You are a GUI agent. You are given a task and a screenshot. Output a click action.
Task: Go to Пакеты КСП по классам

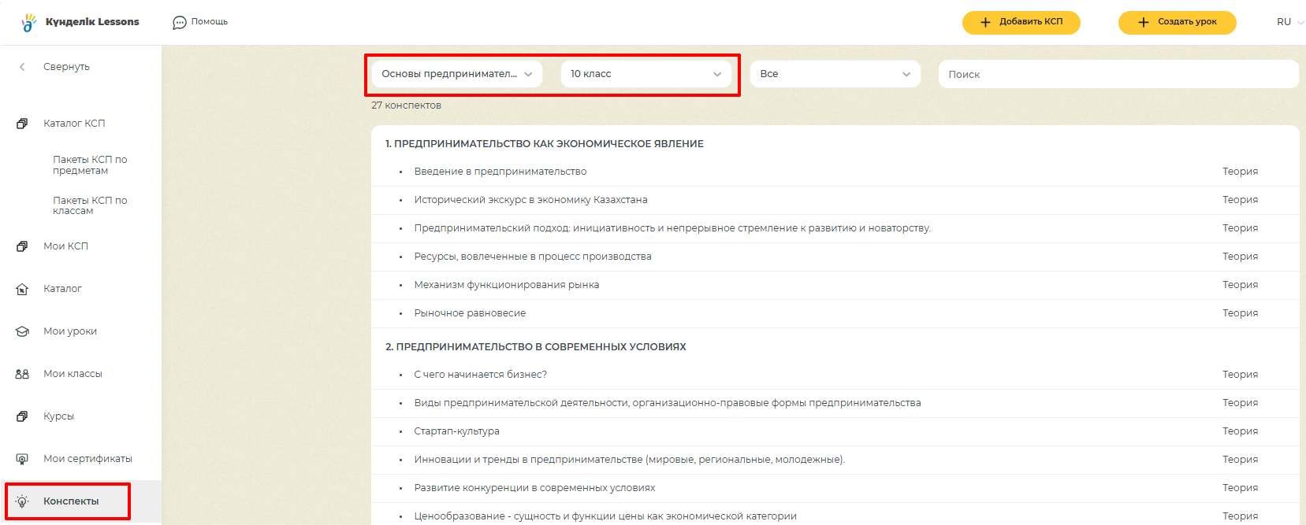(x=90, y=205)
